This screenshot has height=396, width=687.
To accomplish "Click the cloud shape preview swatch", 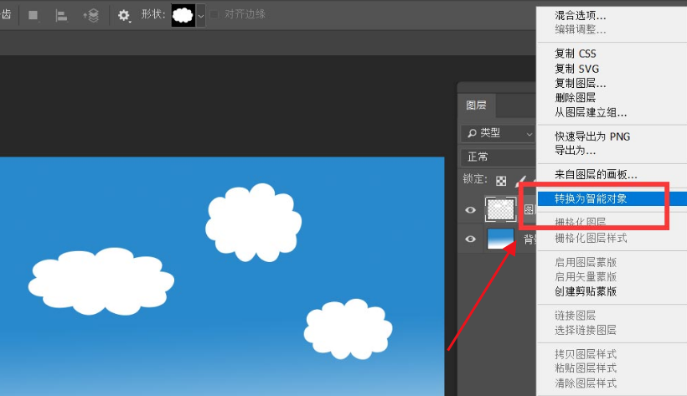I will (x=183, y=15).
